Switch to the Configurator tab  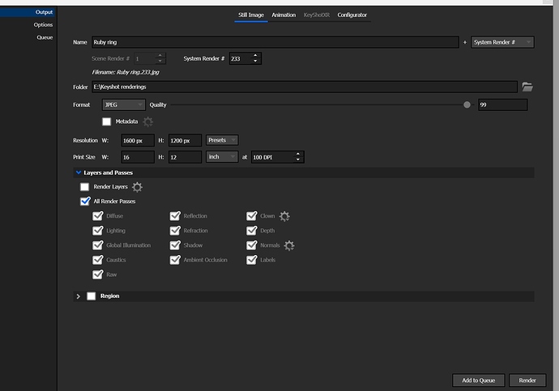[x=352, y=15]
